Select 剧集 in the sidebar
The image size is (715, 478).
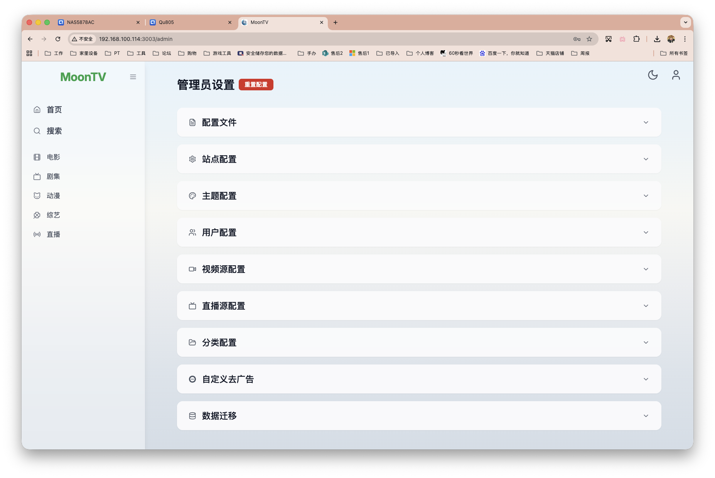coord(53,176)
